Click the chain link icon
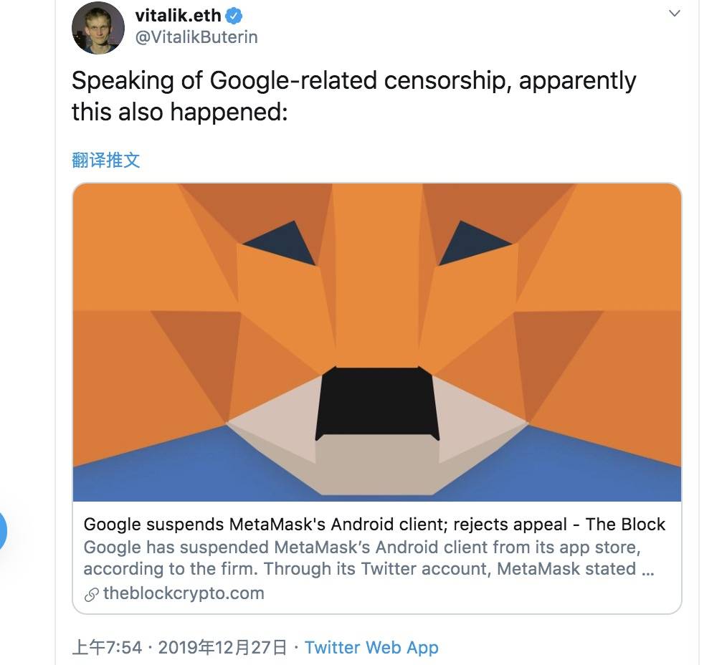This screenshot has width=727, height=665. [x=91, y=595]
